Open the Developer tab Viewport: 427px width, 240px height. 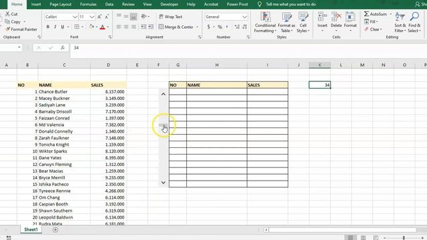click(169, 5)
